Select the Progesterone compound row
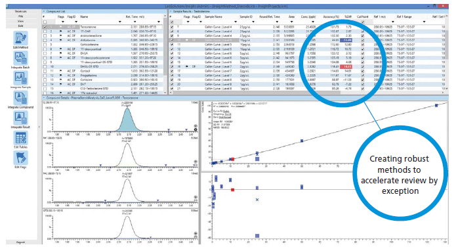Screen dimensions: 456x249 point(103,76)
